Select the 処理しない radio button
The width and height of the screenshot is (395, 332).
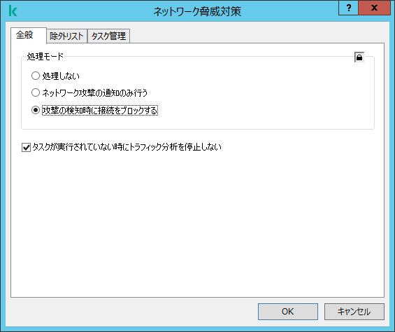coord(36,76)
